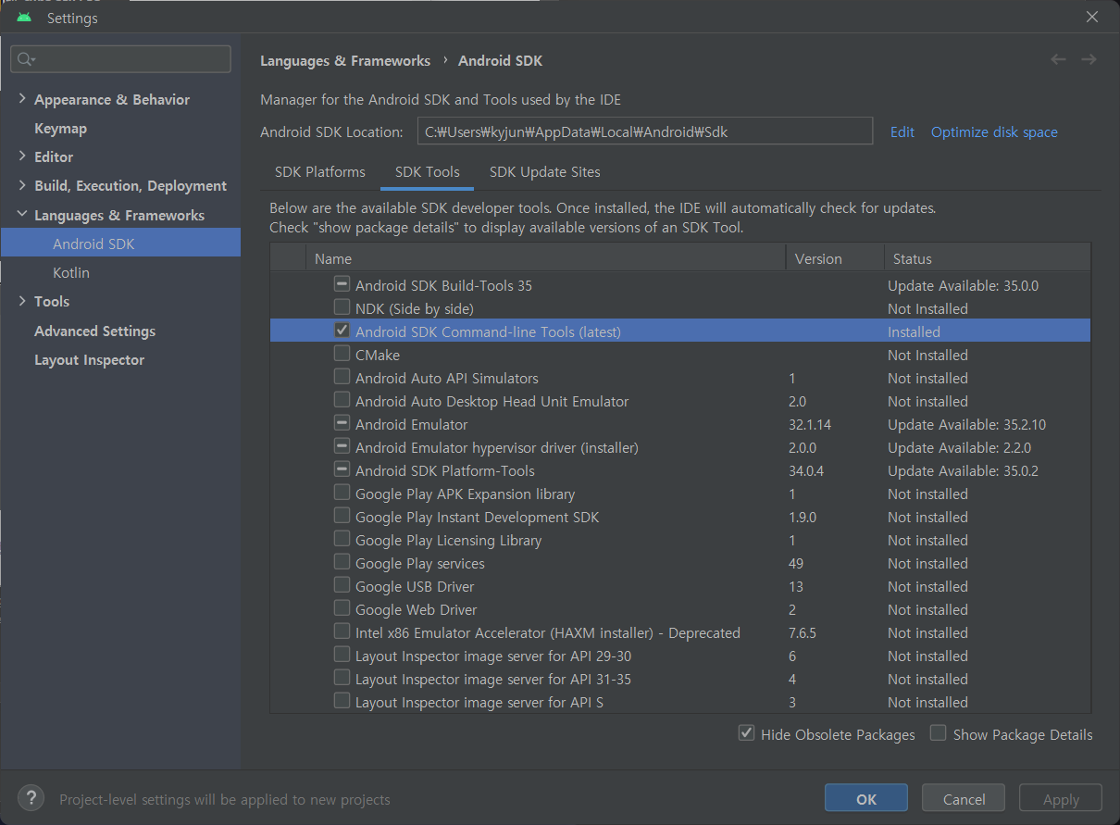
Task: Select Kotlin under Languages & Frameworks
Action: click(71, 272)
